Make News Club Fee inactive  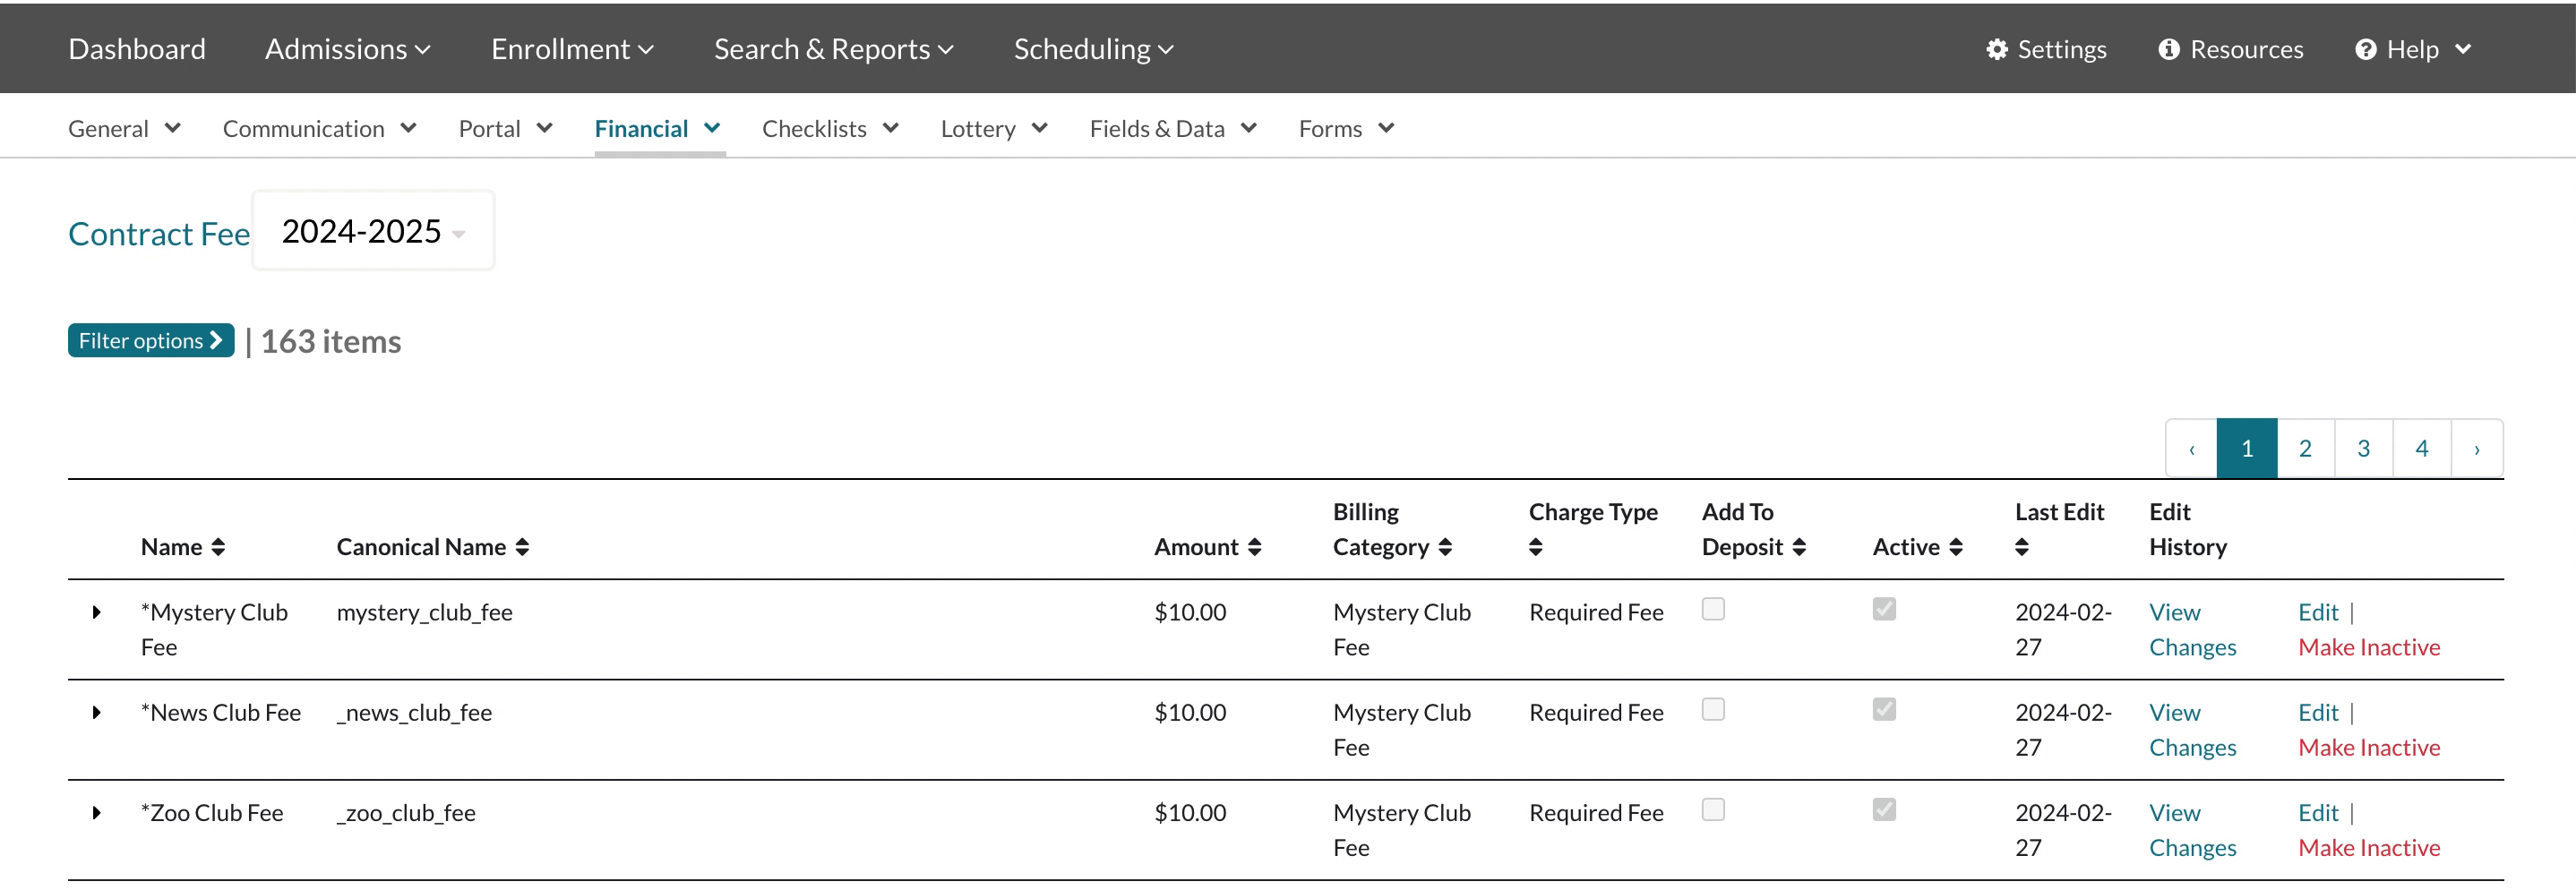pos(2368,747)
